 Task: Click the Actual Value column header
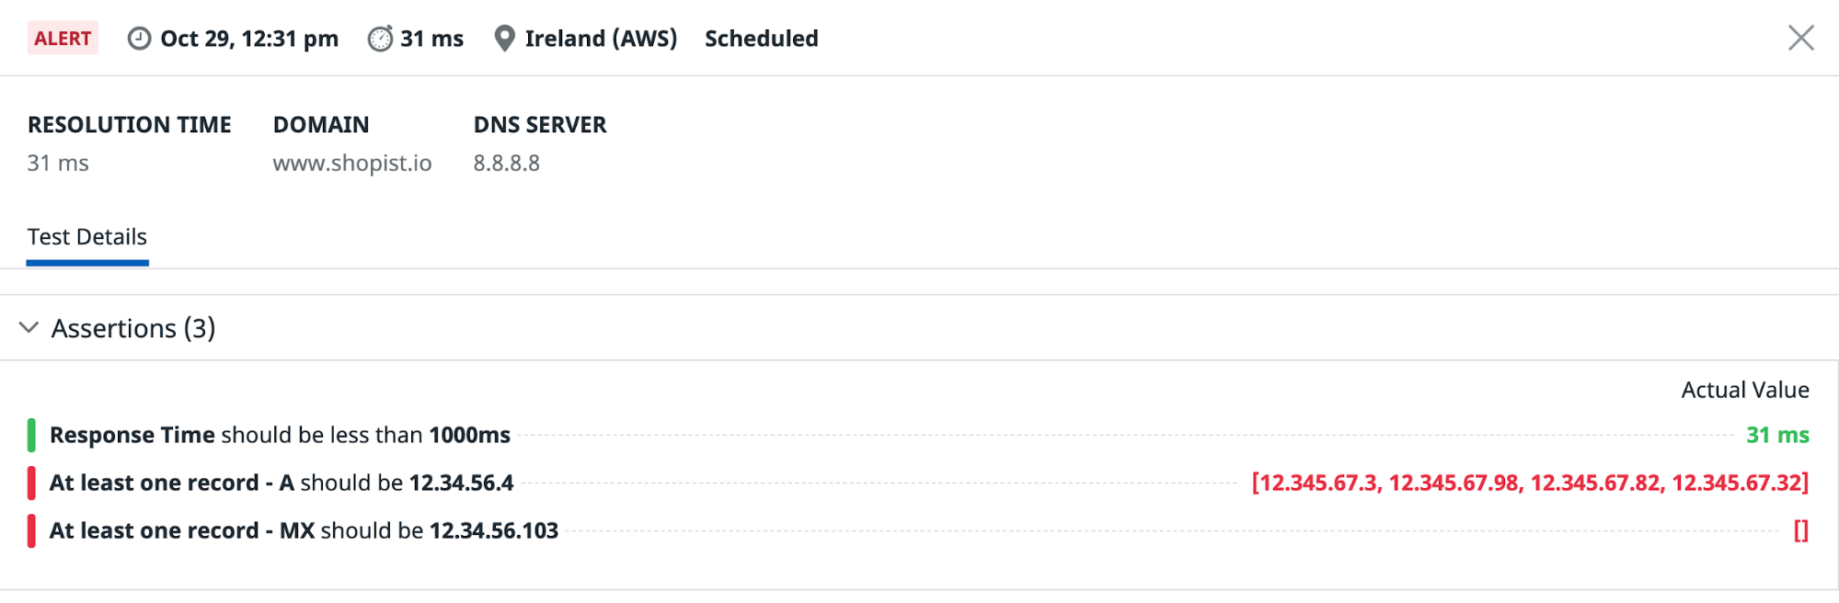coord(1743,389)
